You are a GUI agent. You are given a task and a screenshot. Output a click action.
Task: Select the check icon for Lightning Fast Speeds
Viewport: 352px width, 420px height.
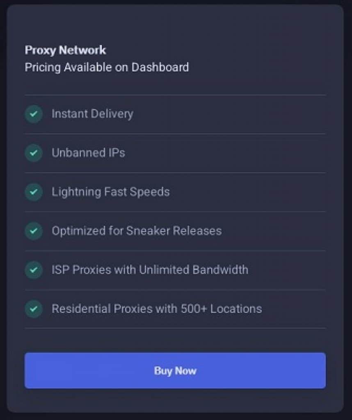(34, 192)
